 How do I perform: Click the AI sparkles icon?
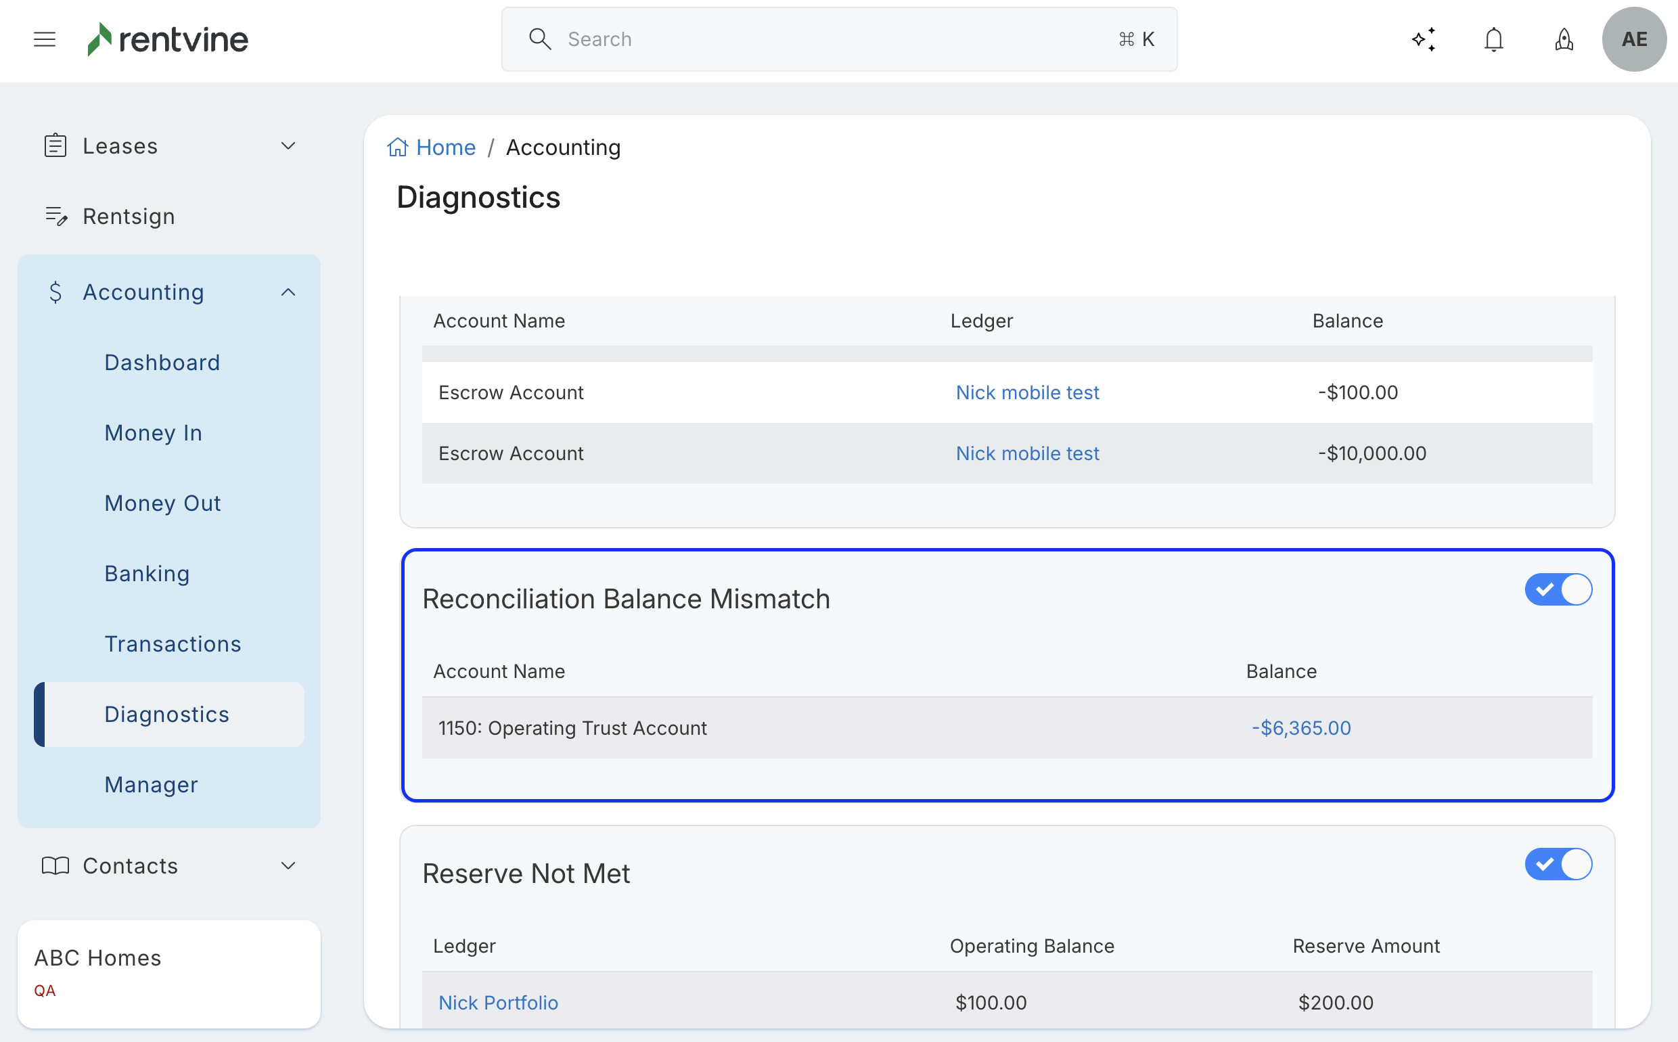(1424, 39)
